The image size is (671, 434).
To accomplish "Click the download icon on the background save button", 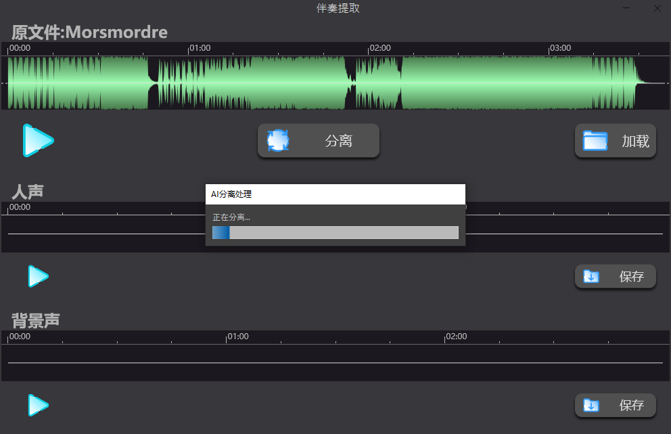I will click(x=591, y=405).
